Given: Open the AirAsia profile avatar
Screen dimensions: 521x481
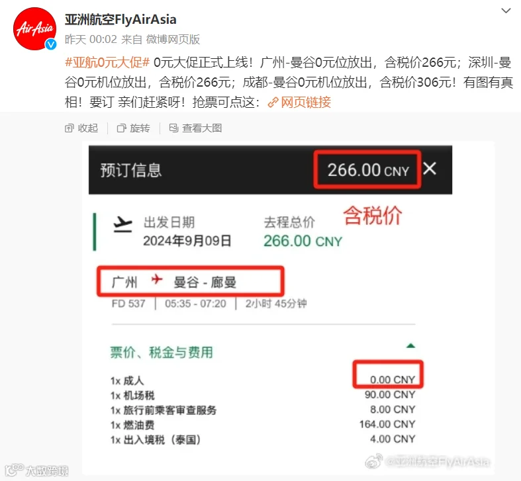Looking at the screenshot, I should 34,29.
